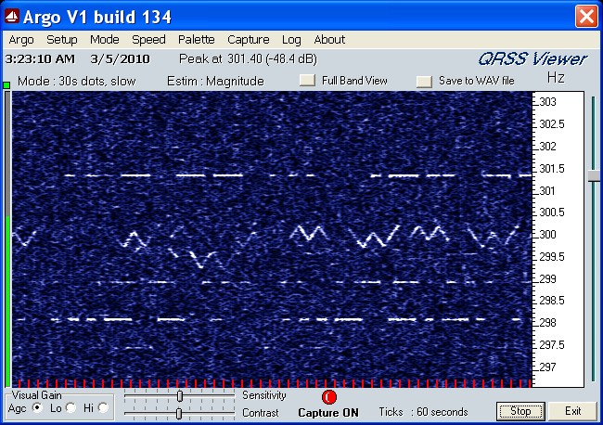Screen dimensions: 603x425
Task: Click the red Capture ON indicator
Action: tap(328, 397)
